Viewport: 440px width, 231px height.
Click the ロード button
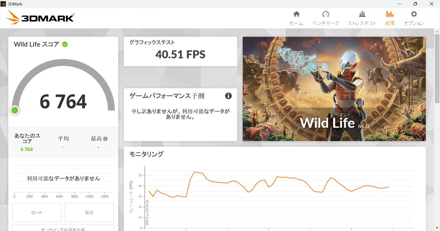pyautogui.click(x=37, y=212)
